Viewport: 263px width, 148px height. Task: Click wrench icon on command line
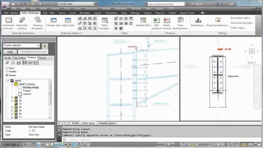click(x=59, y=135)
